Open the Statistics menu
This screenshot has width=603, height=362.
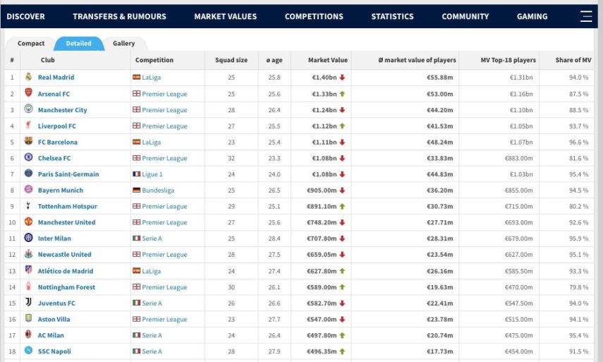click(392, 17)
